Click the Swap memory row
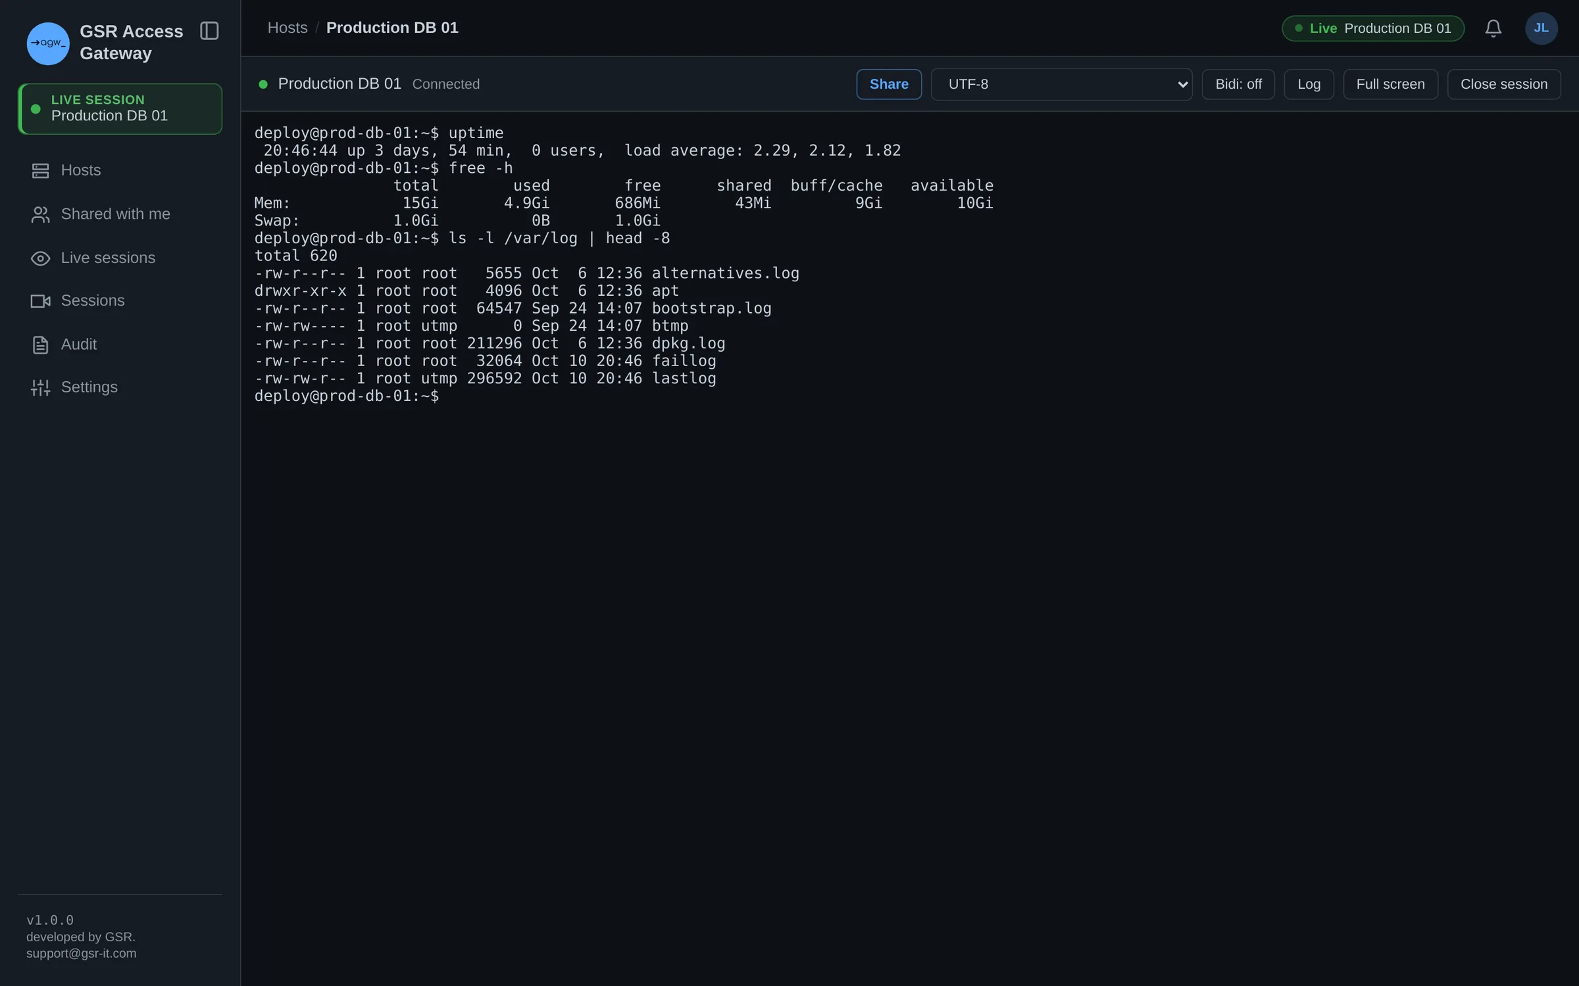 457,221
